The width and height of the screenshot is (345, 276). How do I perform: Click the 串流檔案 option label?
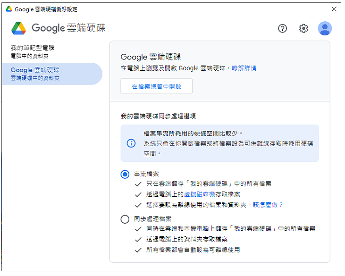(x=146, y=174)
